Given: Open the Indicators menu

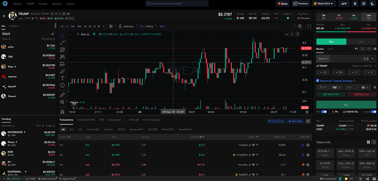Looking at the screenshot, I should 126,26.
